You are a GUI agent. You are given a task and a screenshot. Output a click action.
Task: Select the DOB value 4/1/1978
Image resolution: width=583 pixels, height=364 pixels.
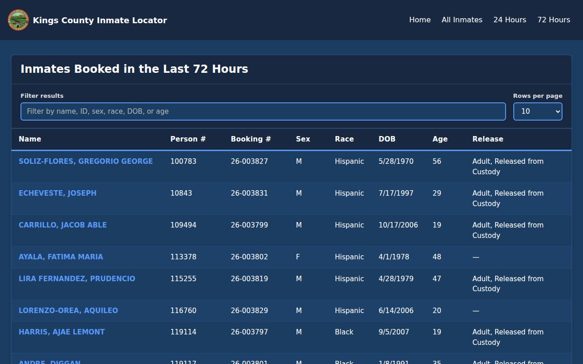pyautogui.click(x=394, y=257)
